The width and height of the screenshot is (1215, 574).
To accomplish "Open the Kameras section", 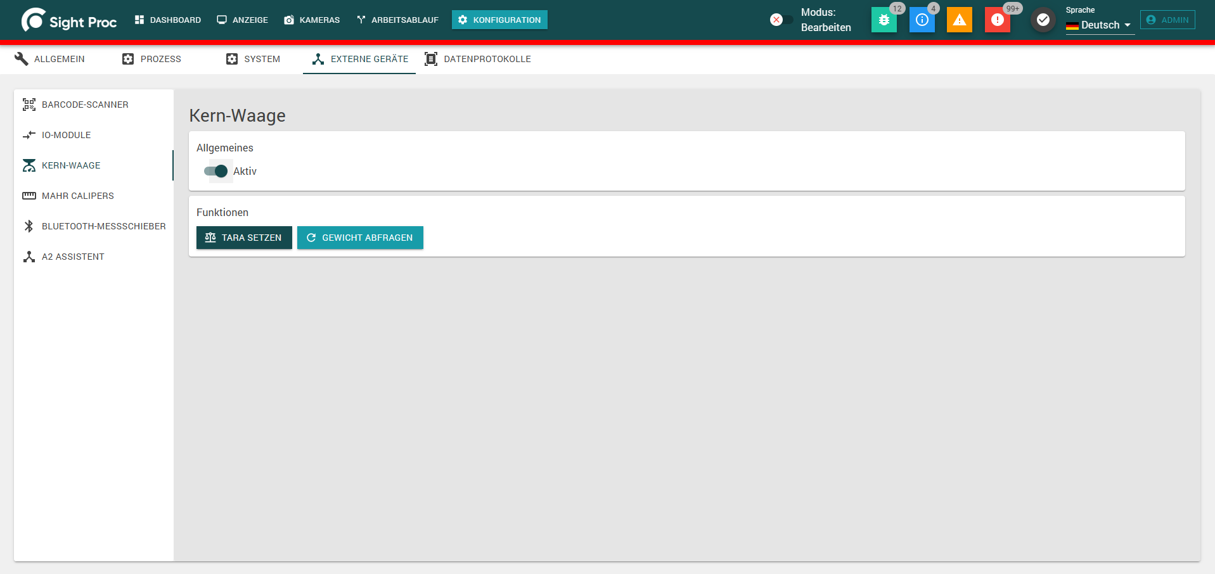I will pos(312,20).
